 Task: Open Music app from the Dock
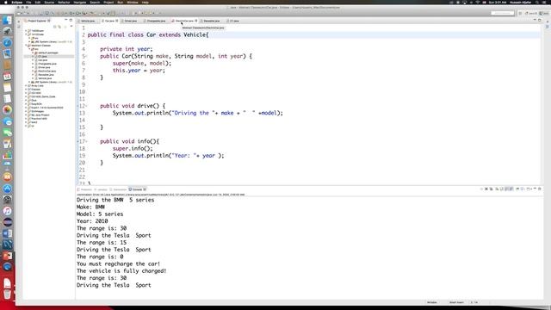click(7, 211)
